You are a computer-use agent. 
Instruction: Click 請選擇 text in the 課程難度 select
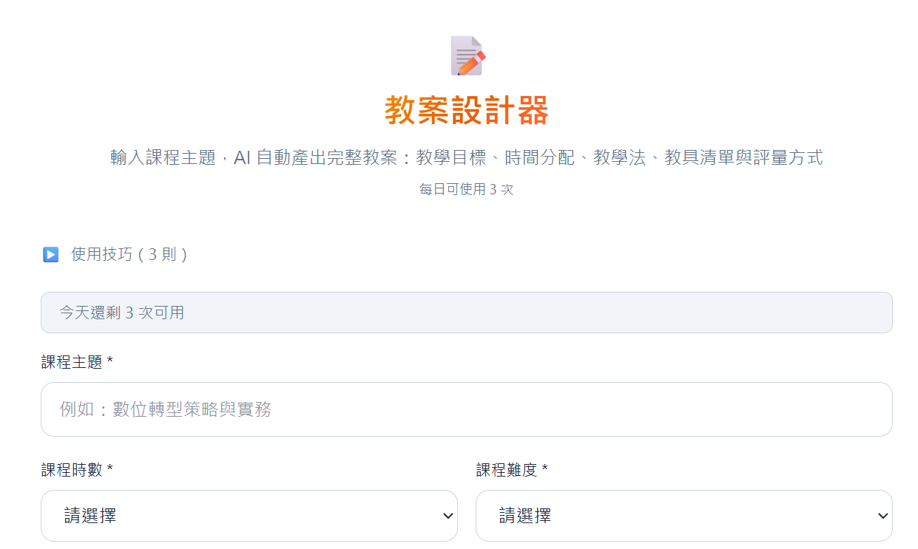525,516
